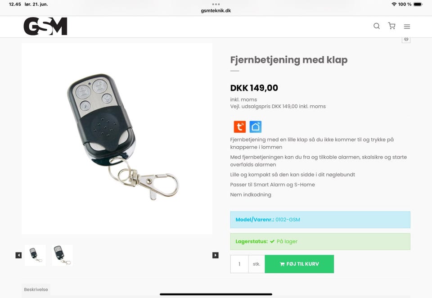Open the search magnifier icon

(x=377, y=26)
